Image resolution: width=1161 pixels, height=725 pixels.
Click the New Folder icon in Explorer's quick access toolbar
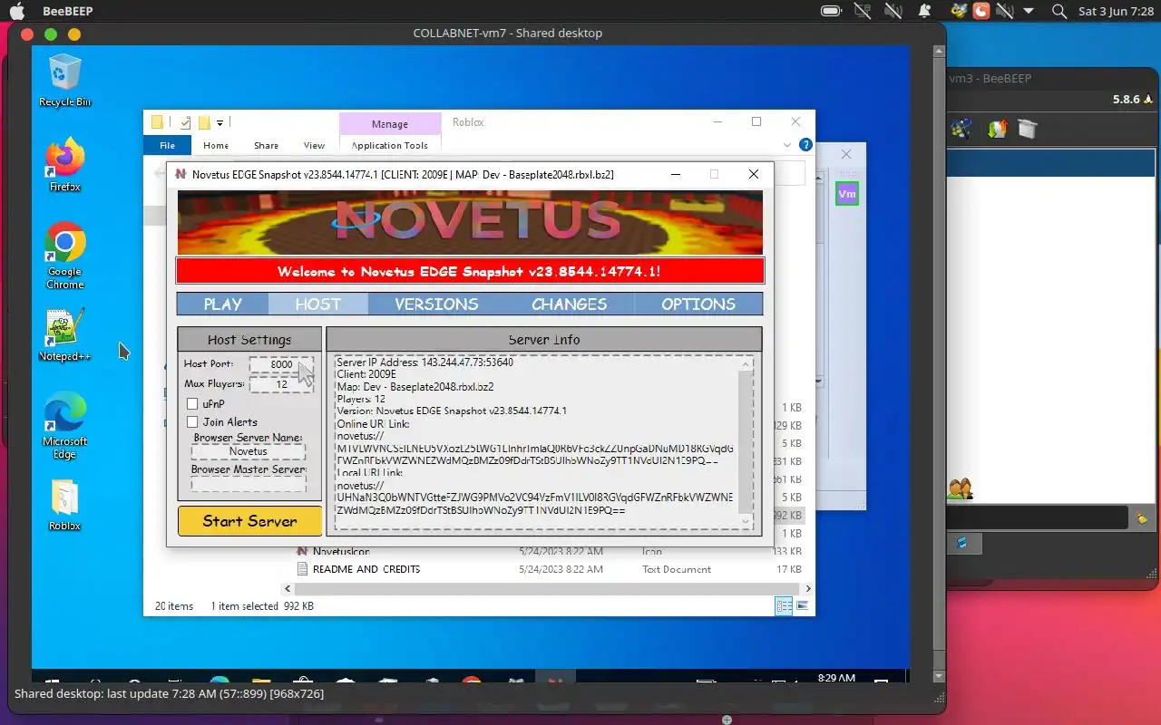coord(204,122)
